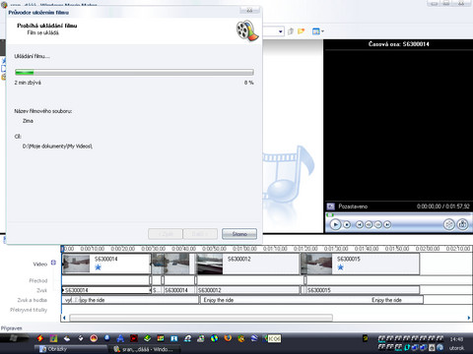The image size is (473, 354).
Task: Select video clip labeled S6300014 on timeline
Action: [x=106, y=264]
